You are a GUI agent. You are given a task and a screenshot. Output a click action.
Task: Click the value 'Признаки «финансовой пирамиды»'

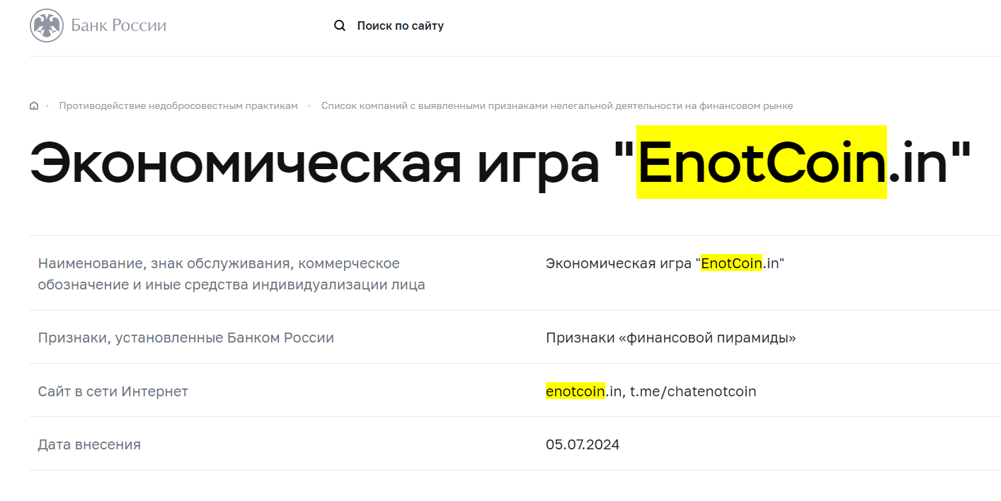coord(671,338)
